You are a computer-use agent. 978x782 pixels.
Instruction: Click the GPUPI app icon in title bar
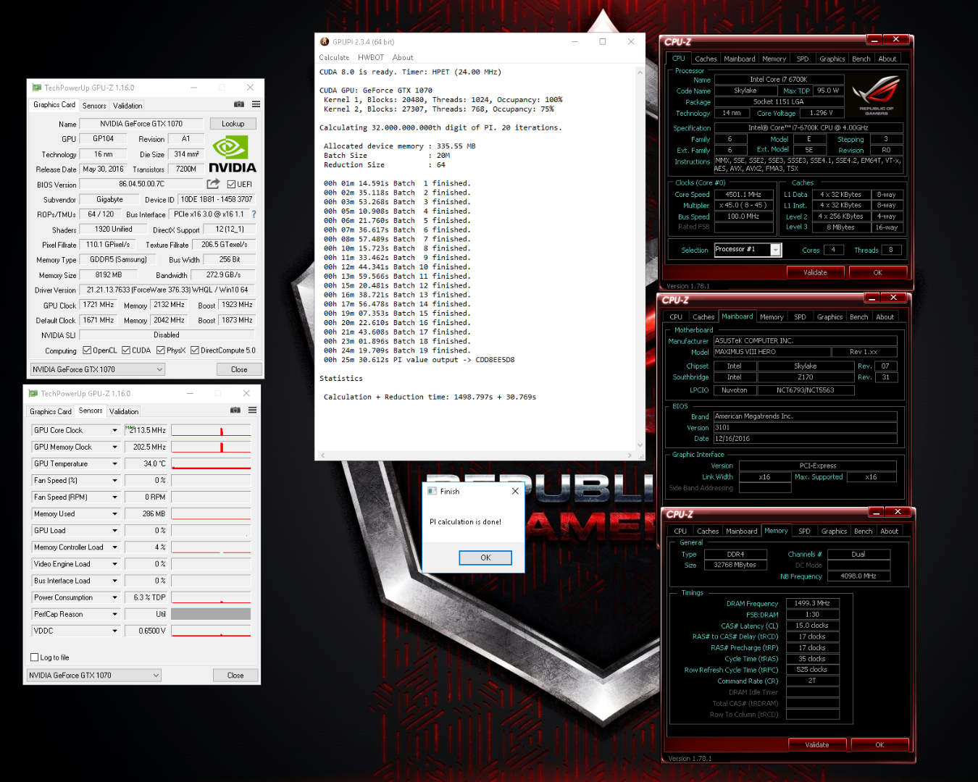(x=325, y=42)
